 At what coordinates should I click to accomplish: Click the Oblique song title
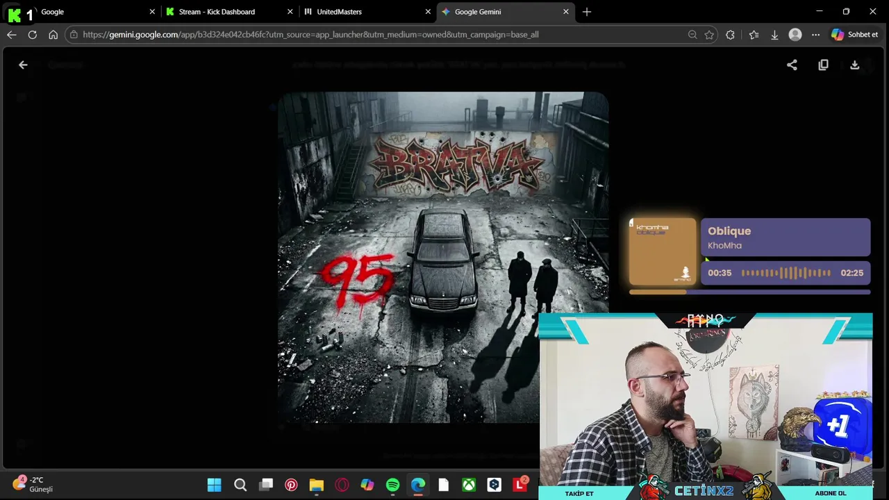(729, 231)
